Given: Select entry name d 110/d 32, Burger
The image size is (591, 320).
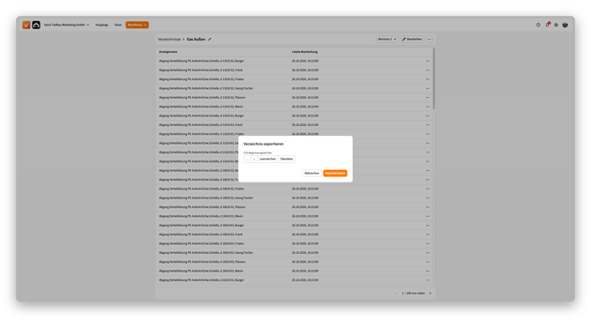Looking at the screenshot, I should pyautogui.click(x=201, y=61).
